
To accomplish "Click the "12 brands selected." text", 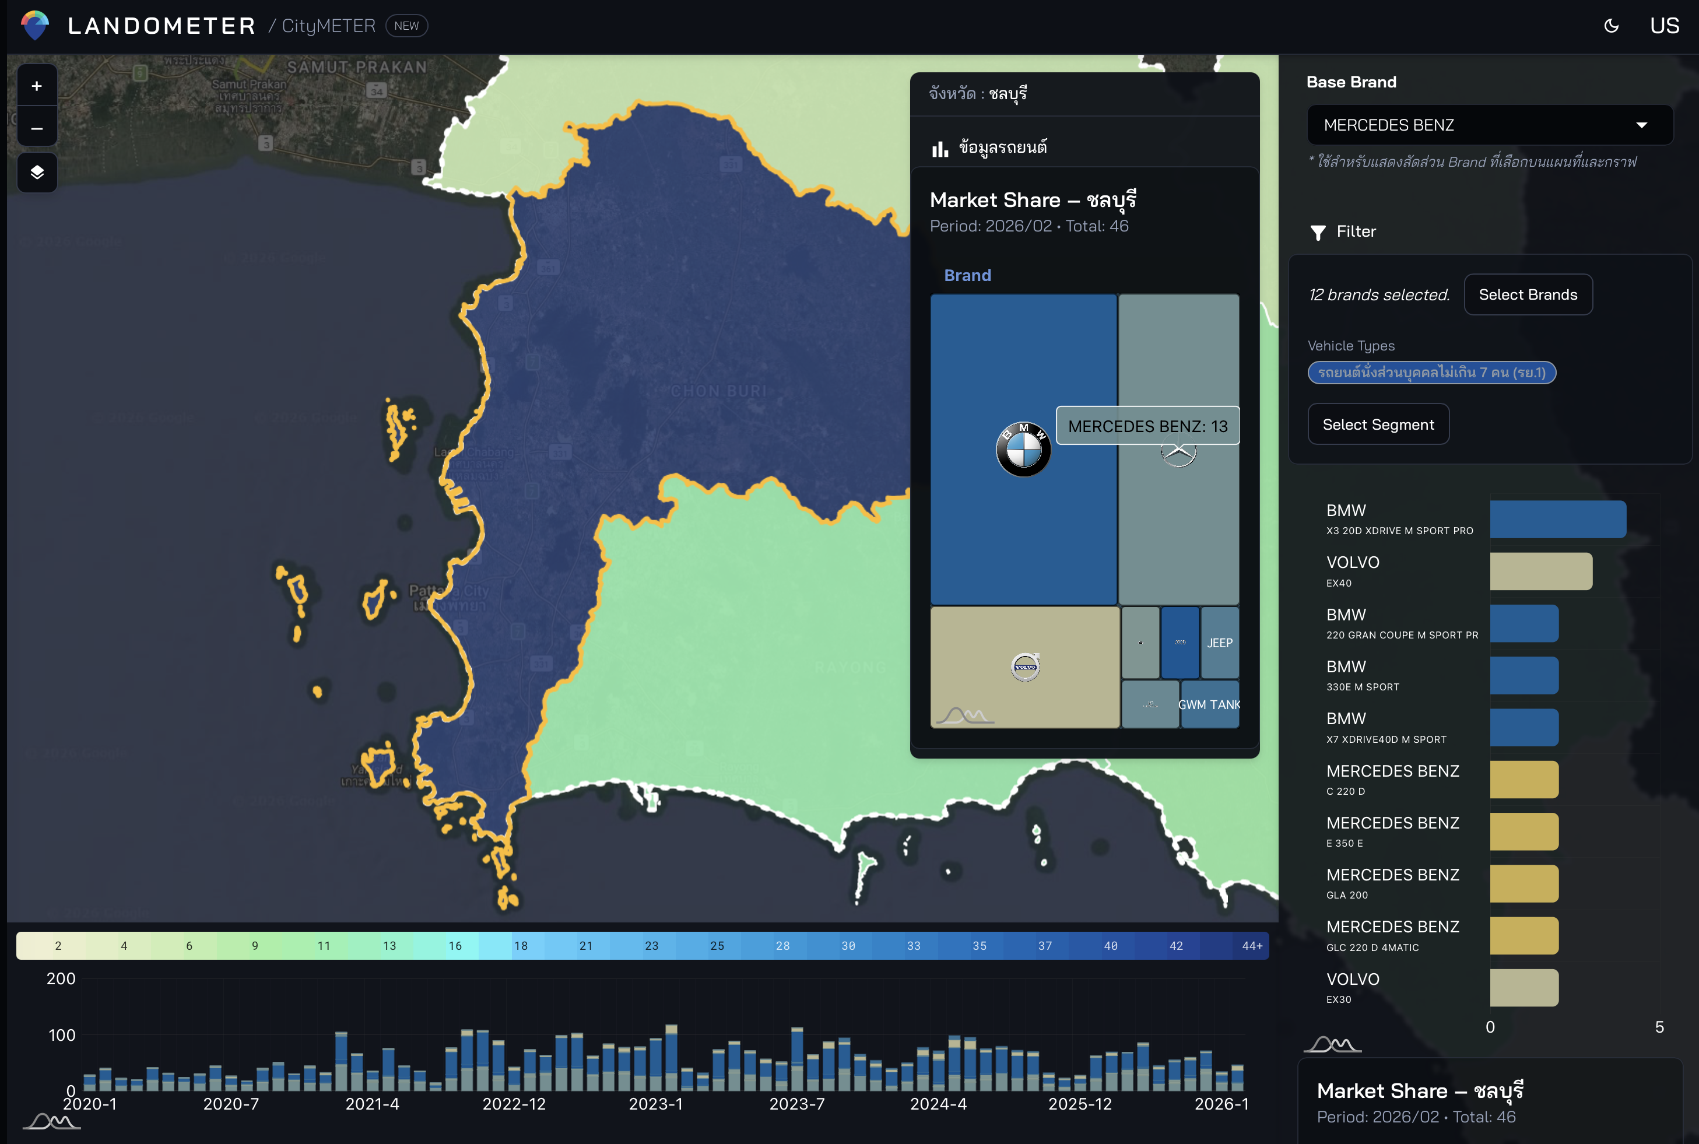I will tap(1379, 295).
